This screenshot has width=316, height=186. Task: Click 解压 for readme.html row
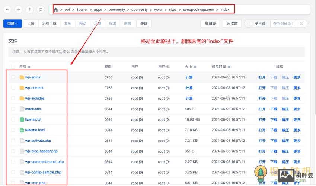point(285,130)
